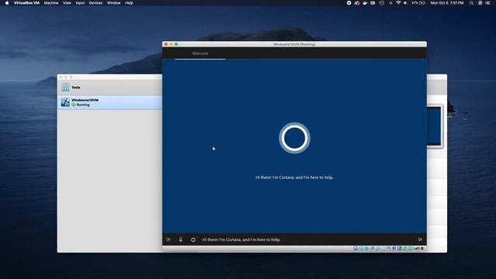Click recording indicator in VM status bar
Viewport: 496px width, 279px height.
click(x=394, y=249)
